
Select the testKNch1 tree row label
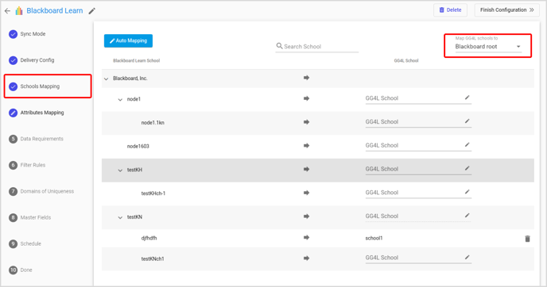(x=153, y=258)
